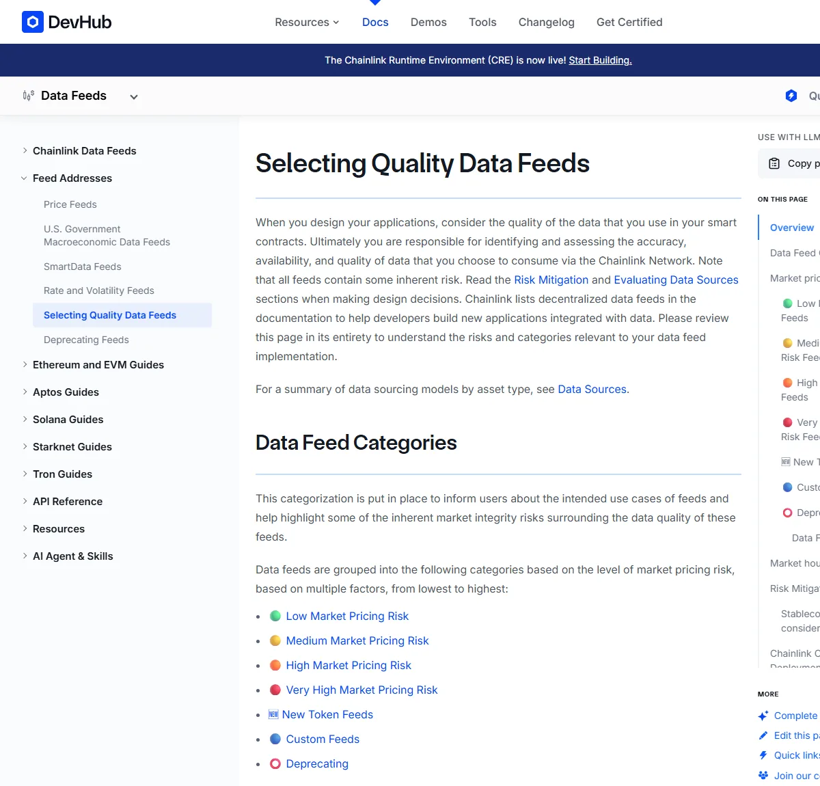Screen dimensions: 820x786
Task: Click the DevHub hexagon logo icon
Action: [33, 22]
